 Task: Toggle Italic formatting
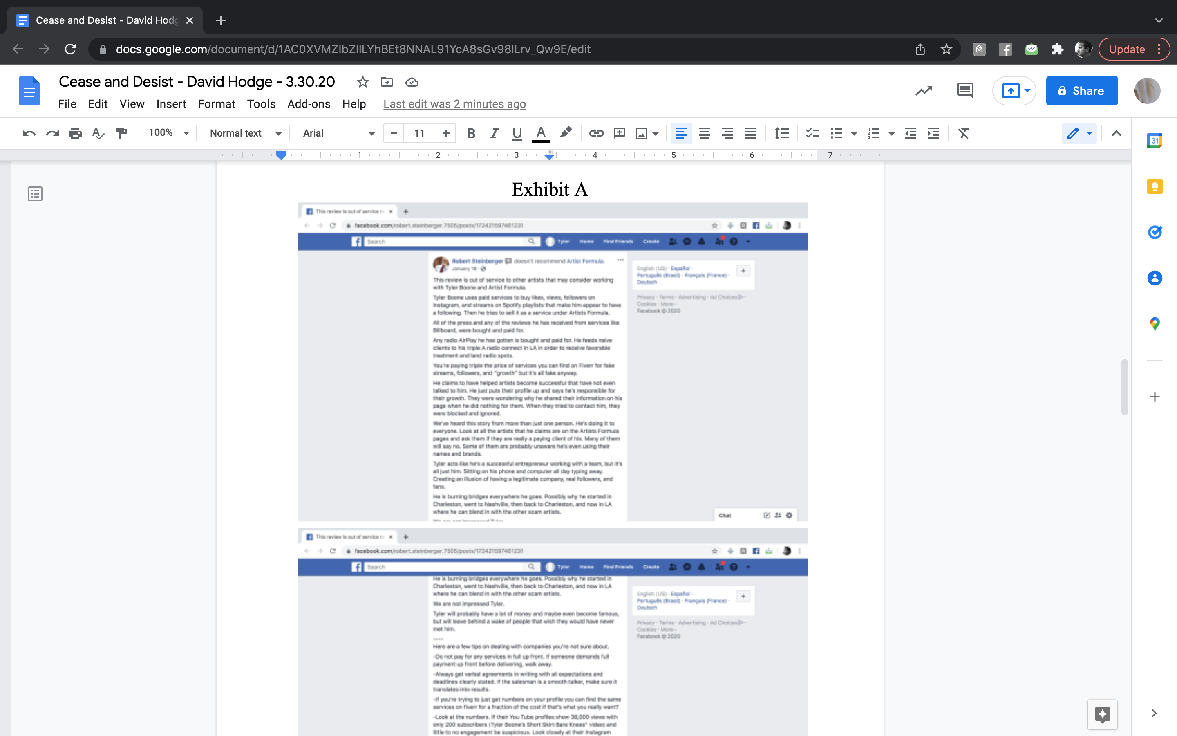coord(494,133)
